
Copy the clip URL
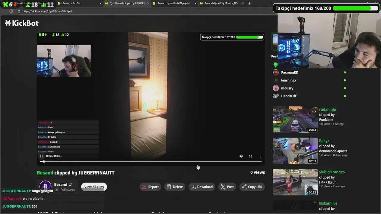click(x=252, y=187)
